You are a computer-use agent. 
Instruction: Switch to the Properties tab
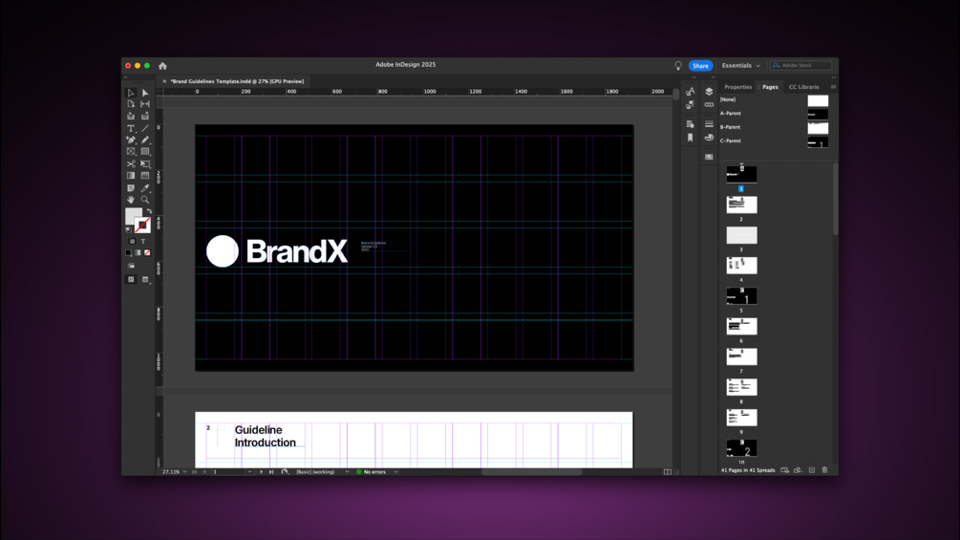[737, 87]
